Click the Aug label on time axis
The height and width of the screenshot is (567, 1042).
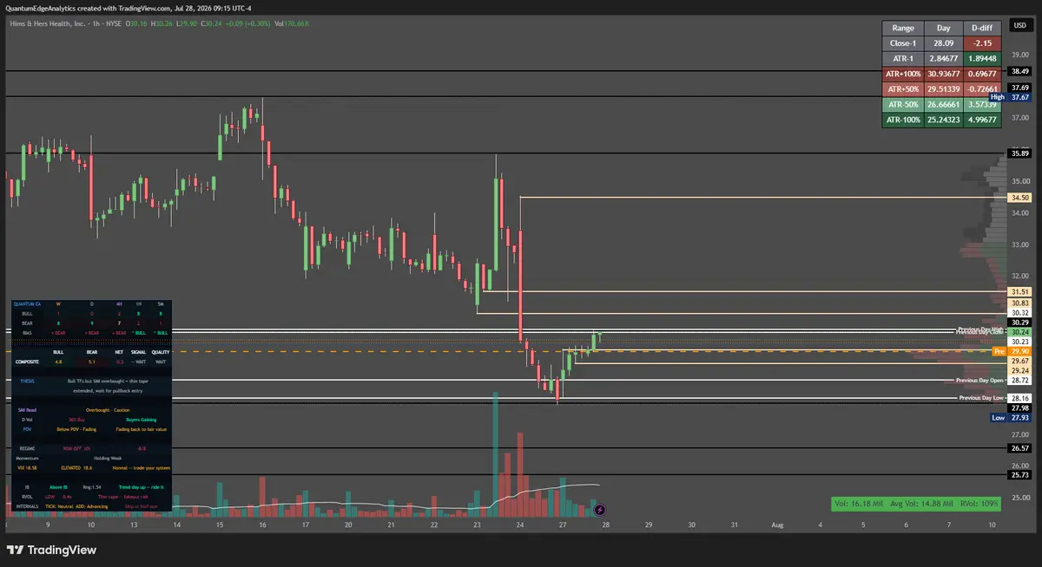778,525
